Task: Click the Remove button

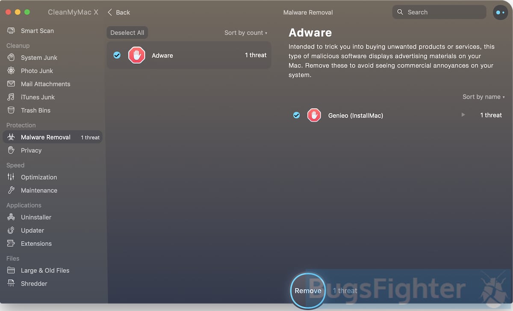Action: point(308,291)
